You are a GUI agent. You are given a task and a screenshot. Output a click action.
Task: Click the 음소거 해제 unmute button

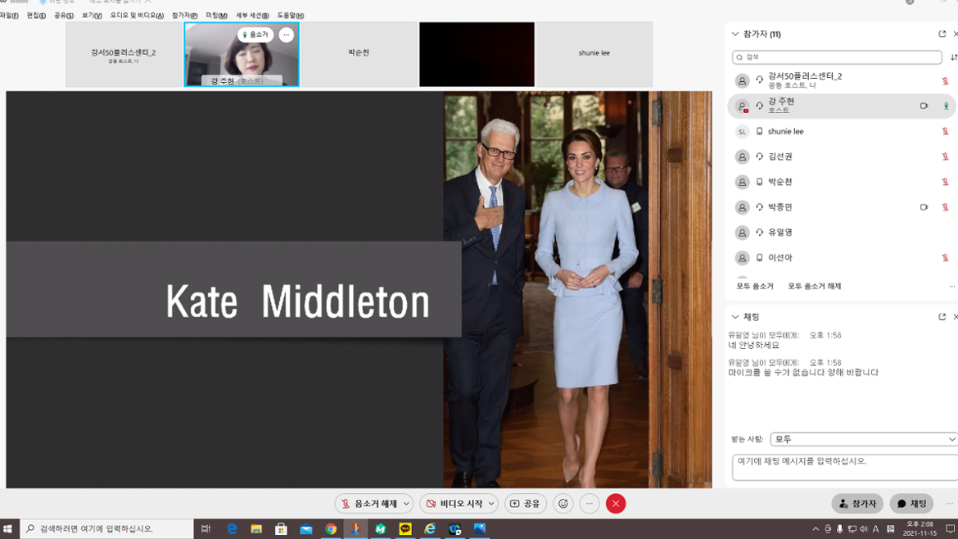tap(368, 504)
